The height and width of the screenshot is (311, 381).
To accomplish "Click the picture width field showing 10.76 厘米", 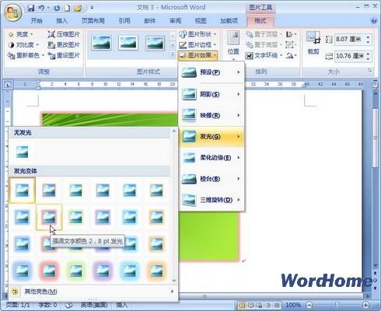I will click(x=350, y=56).
